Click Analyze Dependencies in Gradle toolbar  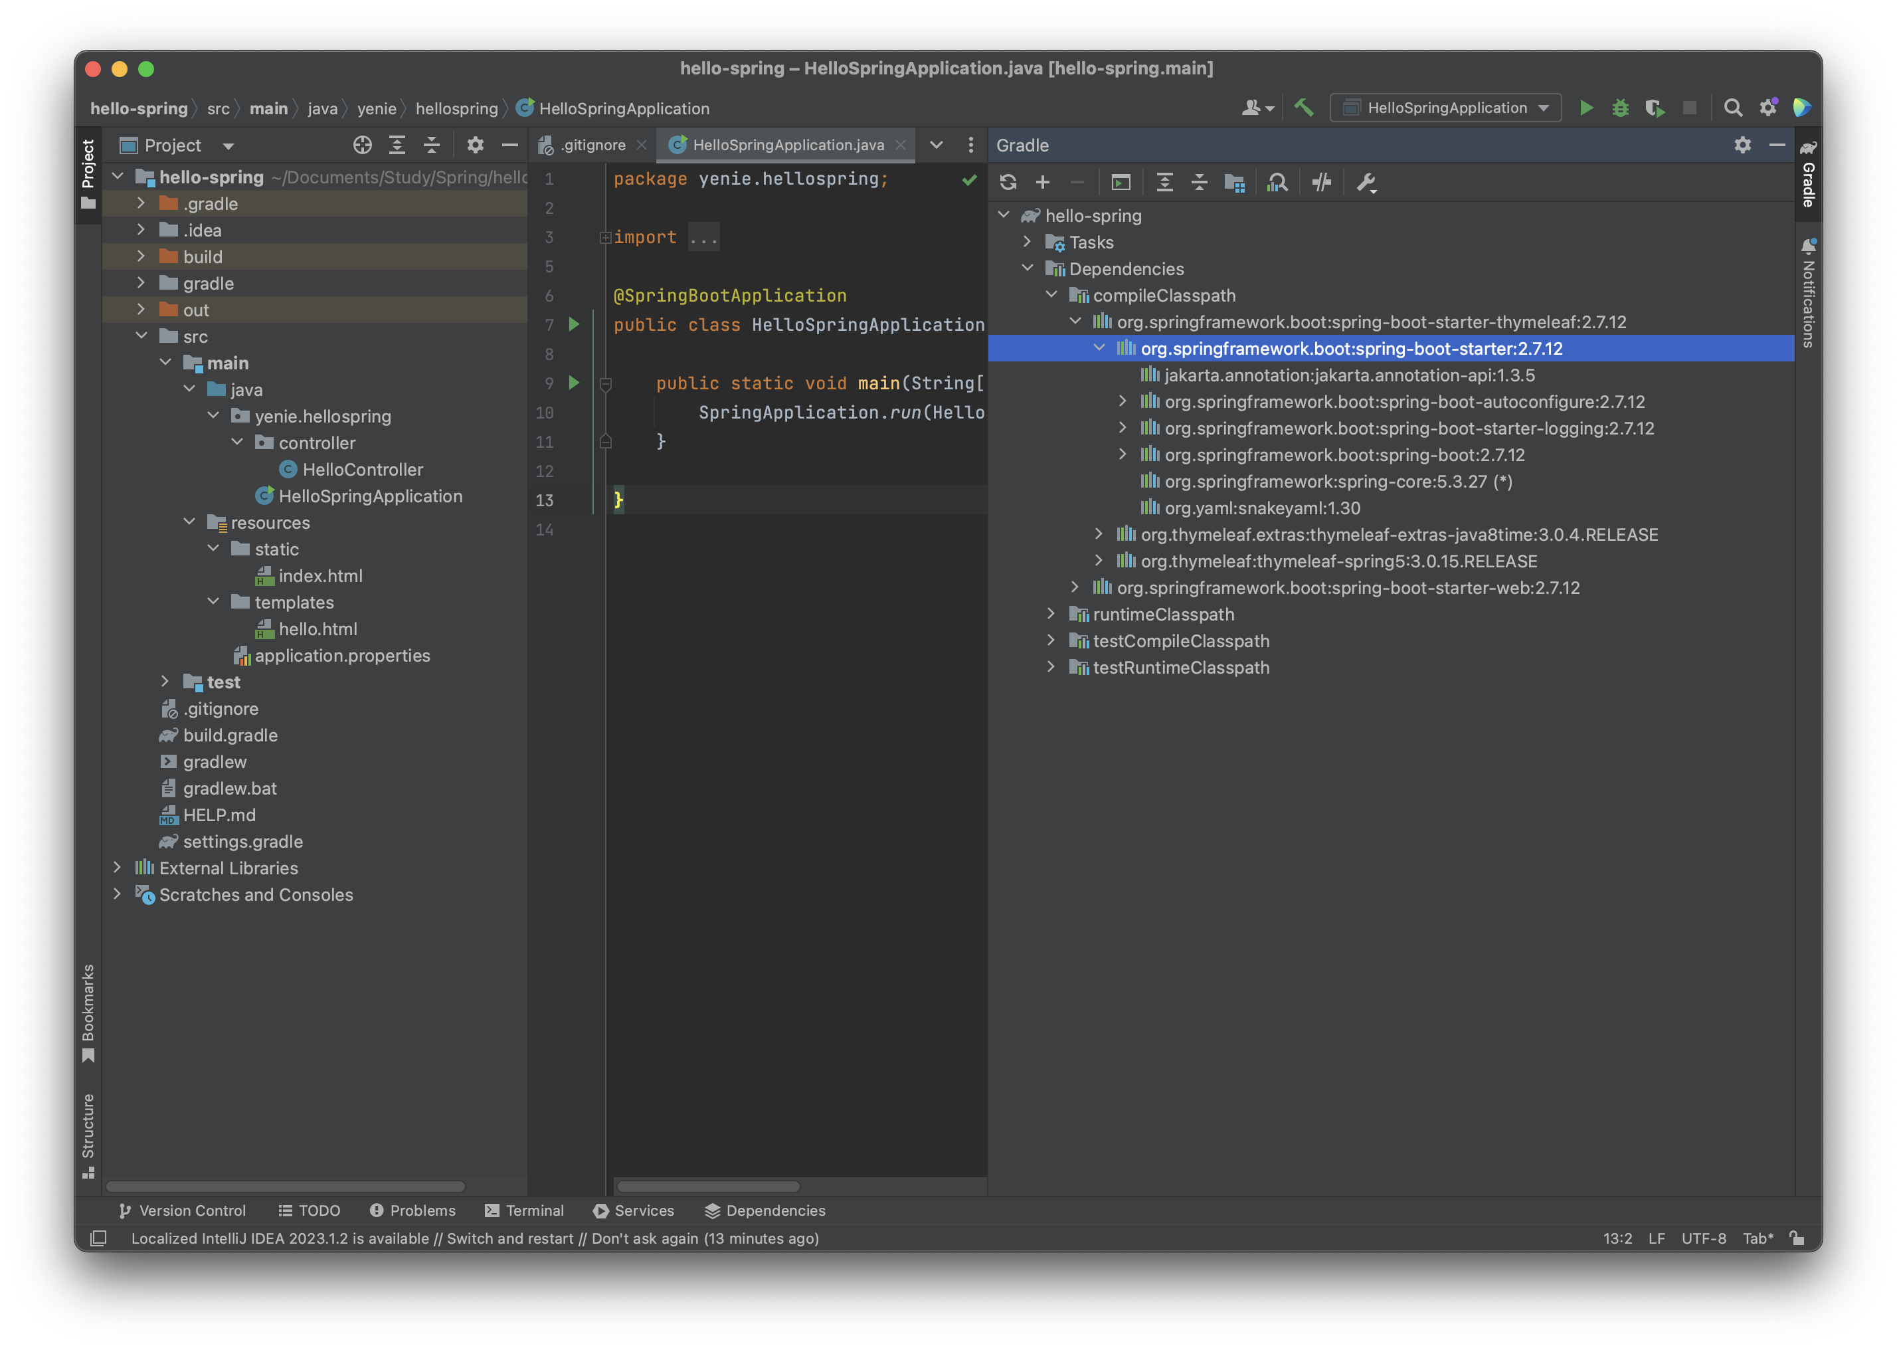[1277, 183]
